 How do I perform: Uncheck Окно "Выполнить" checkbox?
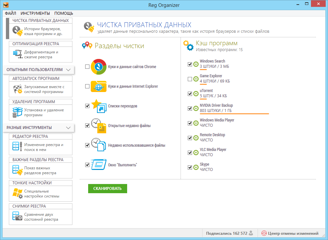(87, 165)
